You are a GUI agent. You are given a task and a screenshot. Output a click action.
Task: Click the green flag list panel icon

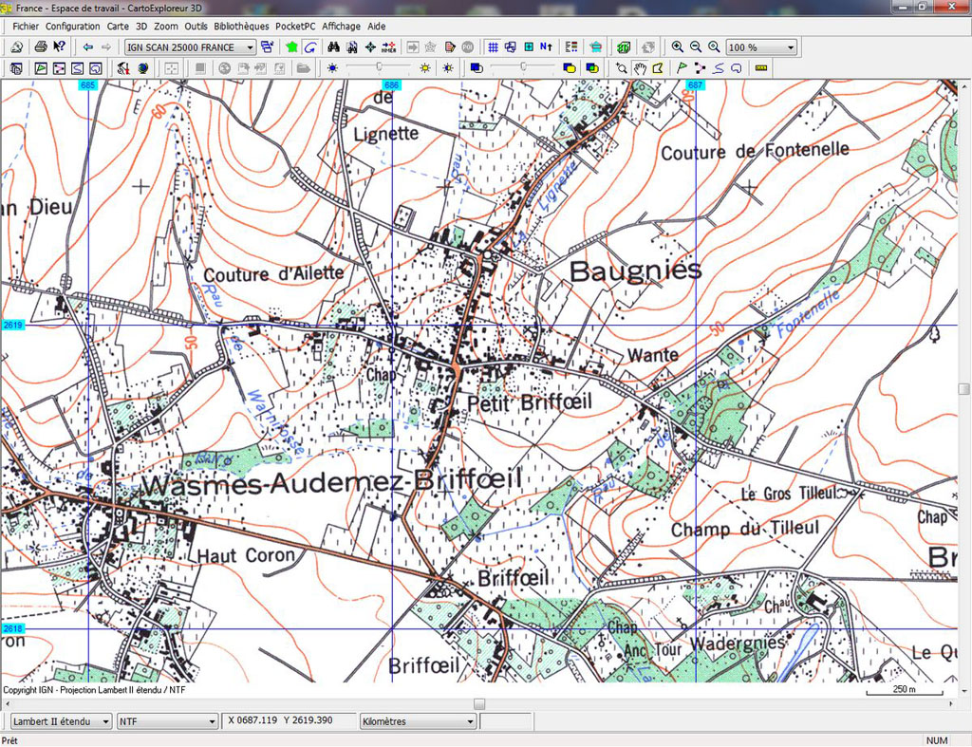click(41, 68)
